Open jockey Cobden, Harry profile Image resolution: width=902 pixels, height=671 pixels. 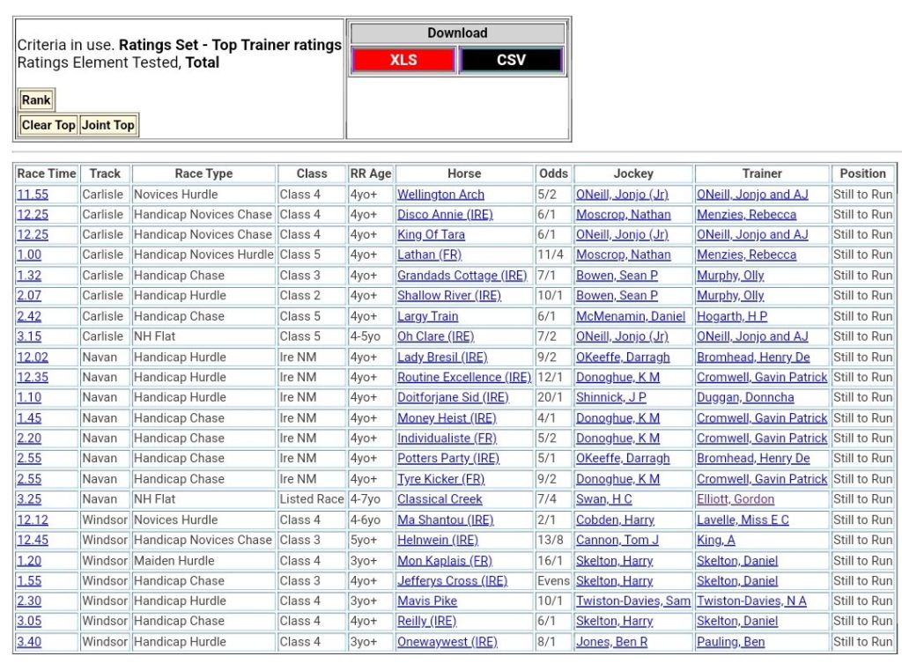pyautogui.click(x=614, y=520)
